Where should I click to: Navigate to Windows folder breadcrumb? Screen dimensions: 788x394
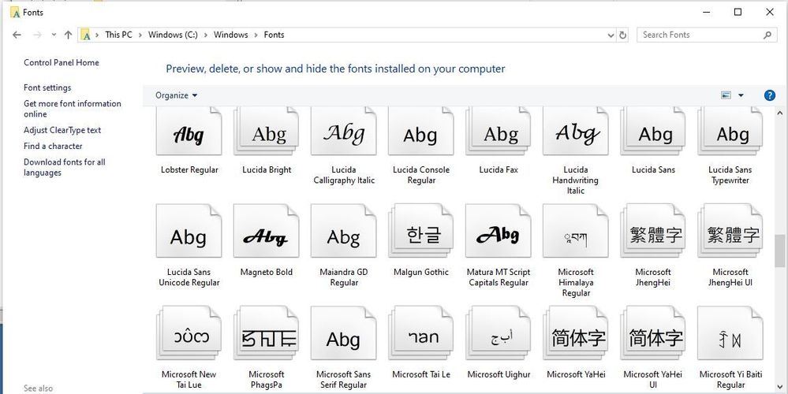tap(230, 35)
